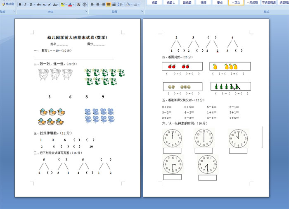
Task: Click the equation 1+5=
Action: click(234, 118)
